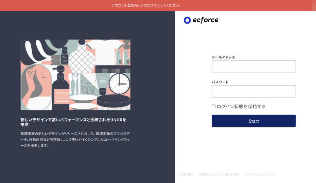The width and height of the screenshot is (316, 183).
Task: Focus the パスワード input field
Action: click(x=254, y=91)
